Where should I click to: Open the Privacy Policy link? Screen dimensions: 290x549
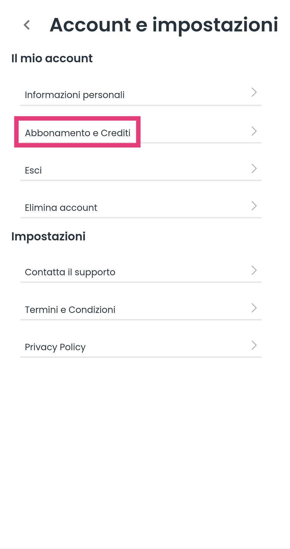55,347
